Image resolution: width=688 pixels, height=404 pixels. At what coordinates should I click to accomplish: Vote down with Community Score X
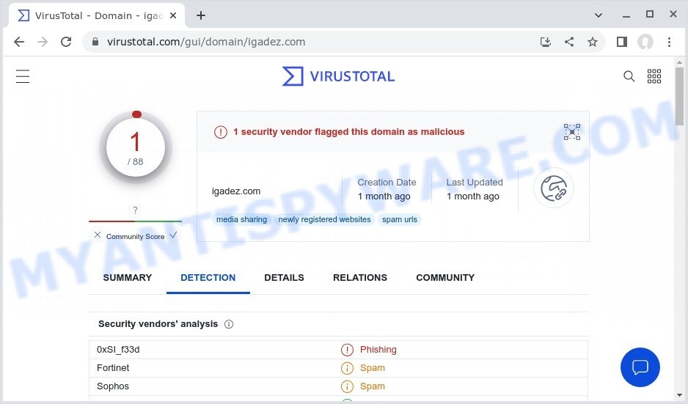[x=98, y=235]
